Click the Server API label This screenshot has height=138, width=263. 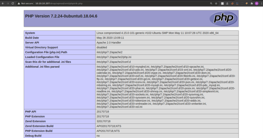point(32,43)
